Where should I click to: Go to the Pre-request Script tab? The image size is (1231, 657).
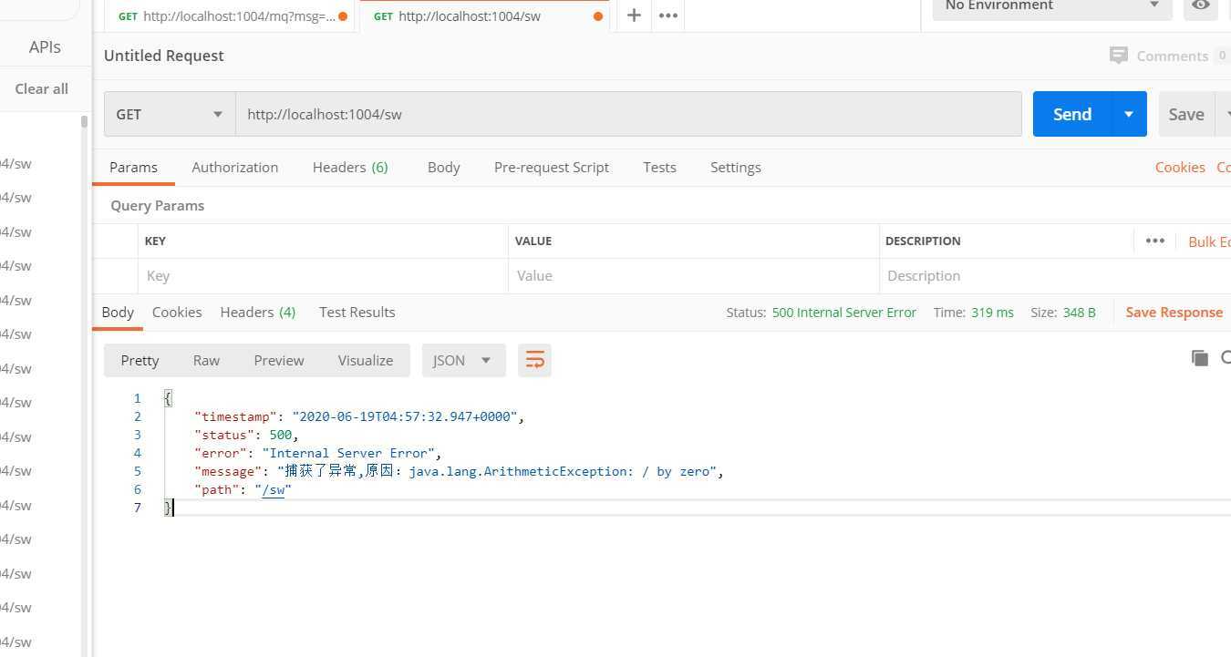552,167
